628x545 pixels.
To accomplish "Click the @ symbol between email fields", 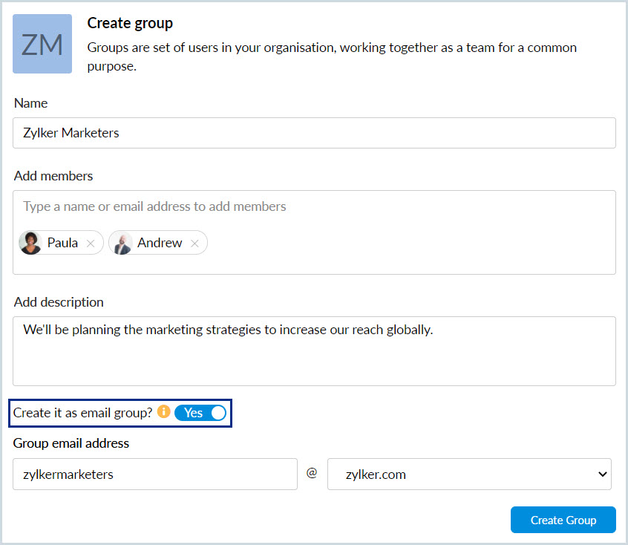I will pyautogui.click(x=312, y=473).
